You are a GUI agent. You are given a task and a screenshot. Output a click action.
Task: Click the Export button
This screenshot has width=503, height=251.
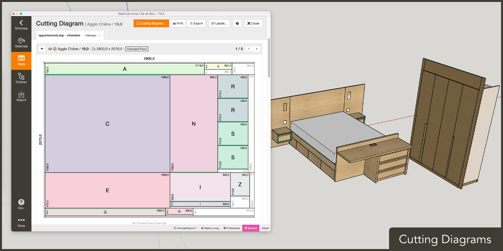coord(196,24)
